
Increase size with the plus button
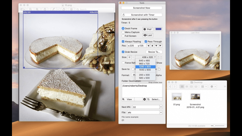(x=129, y=57)
